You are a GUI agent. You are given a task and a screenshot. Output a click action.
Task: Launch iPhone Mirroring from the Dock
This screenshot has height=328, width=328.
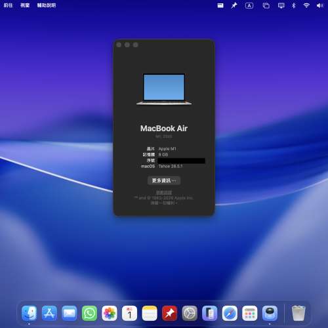pos(210,313)
